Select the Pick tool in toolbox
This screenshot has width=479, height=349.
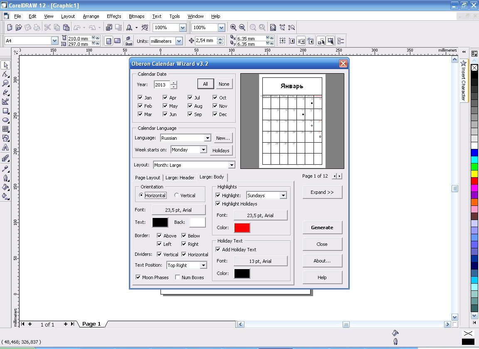tap(5, 65)
